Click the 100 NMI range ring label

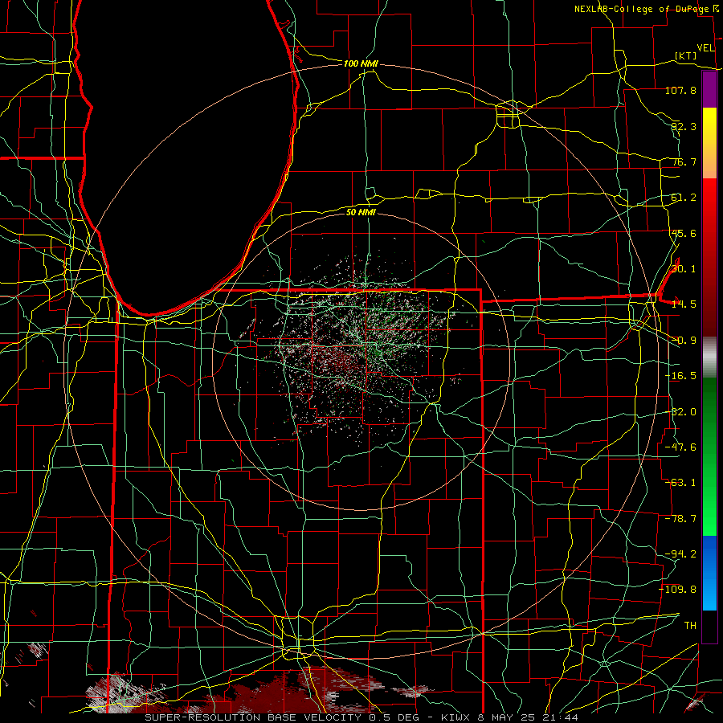point(361,63)
